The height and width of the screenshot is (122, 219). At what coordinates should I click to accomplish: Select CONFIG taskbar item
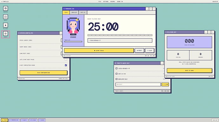[42, 120]
